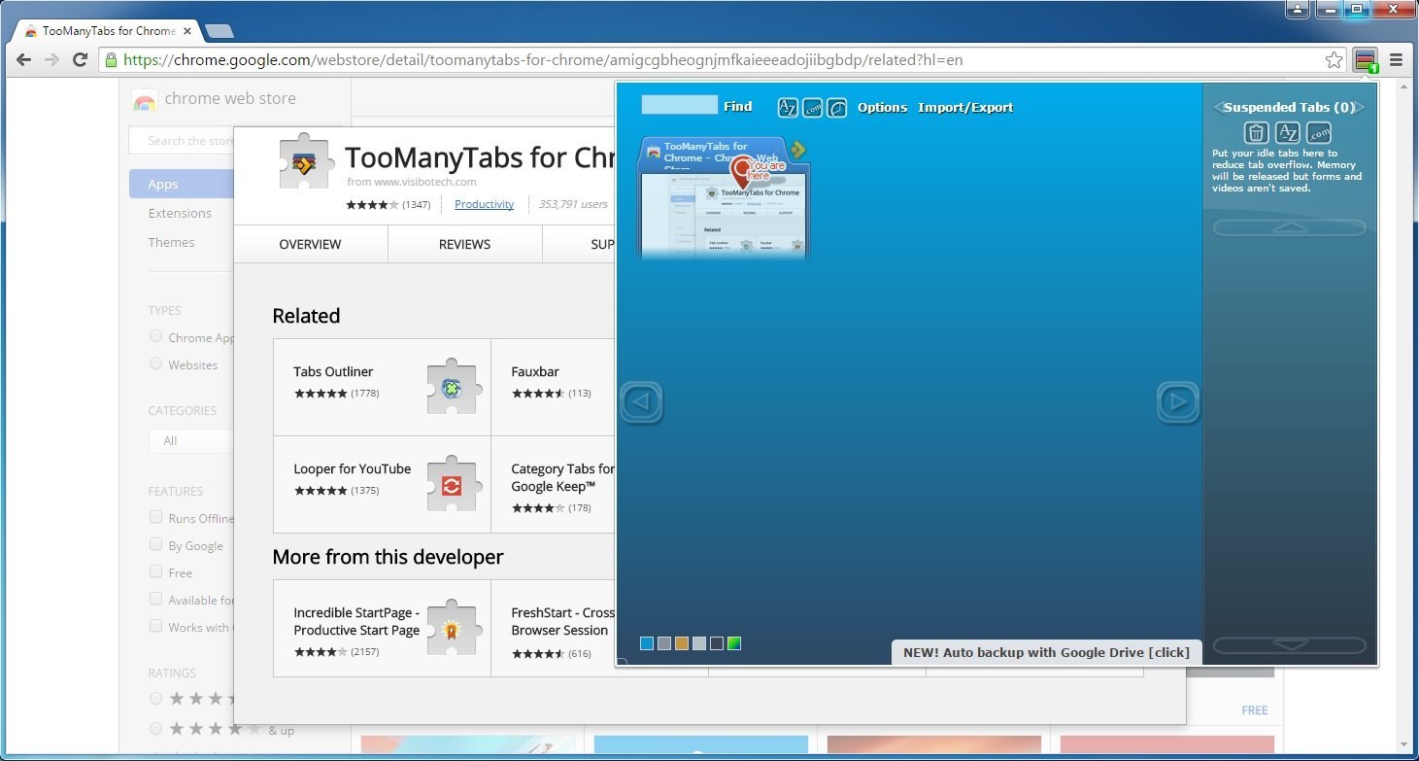Click the Find button in TooManyTabs

pyautogui.click(x=738, y=107)
